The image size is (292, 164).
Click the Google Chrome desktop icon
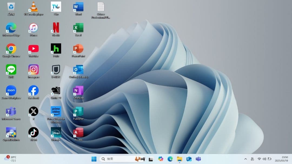point(11,49)
